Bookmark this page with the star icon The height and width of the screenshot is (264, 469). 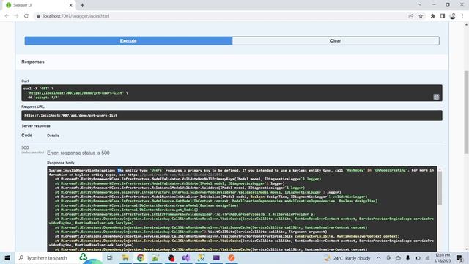coord(421,16)
